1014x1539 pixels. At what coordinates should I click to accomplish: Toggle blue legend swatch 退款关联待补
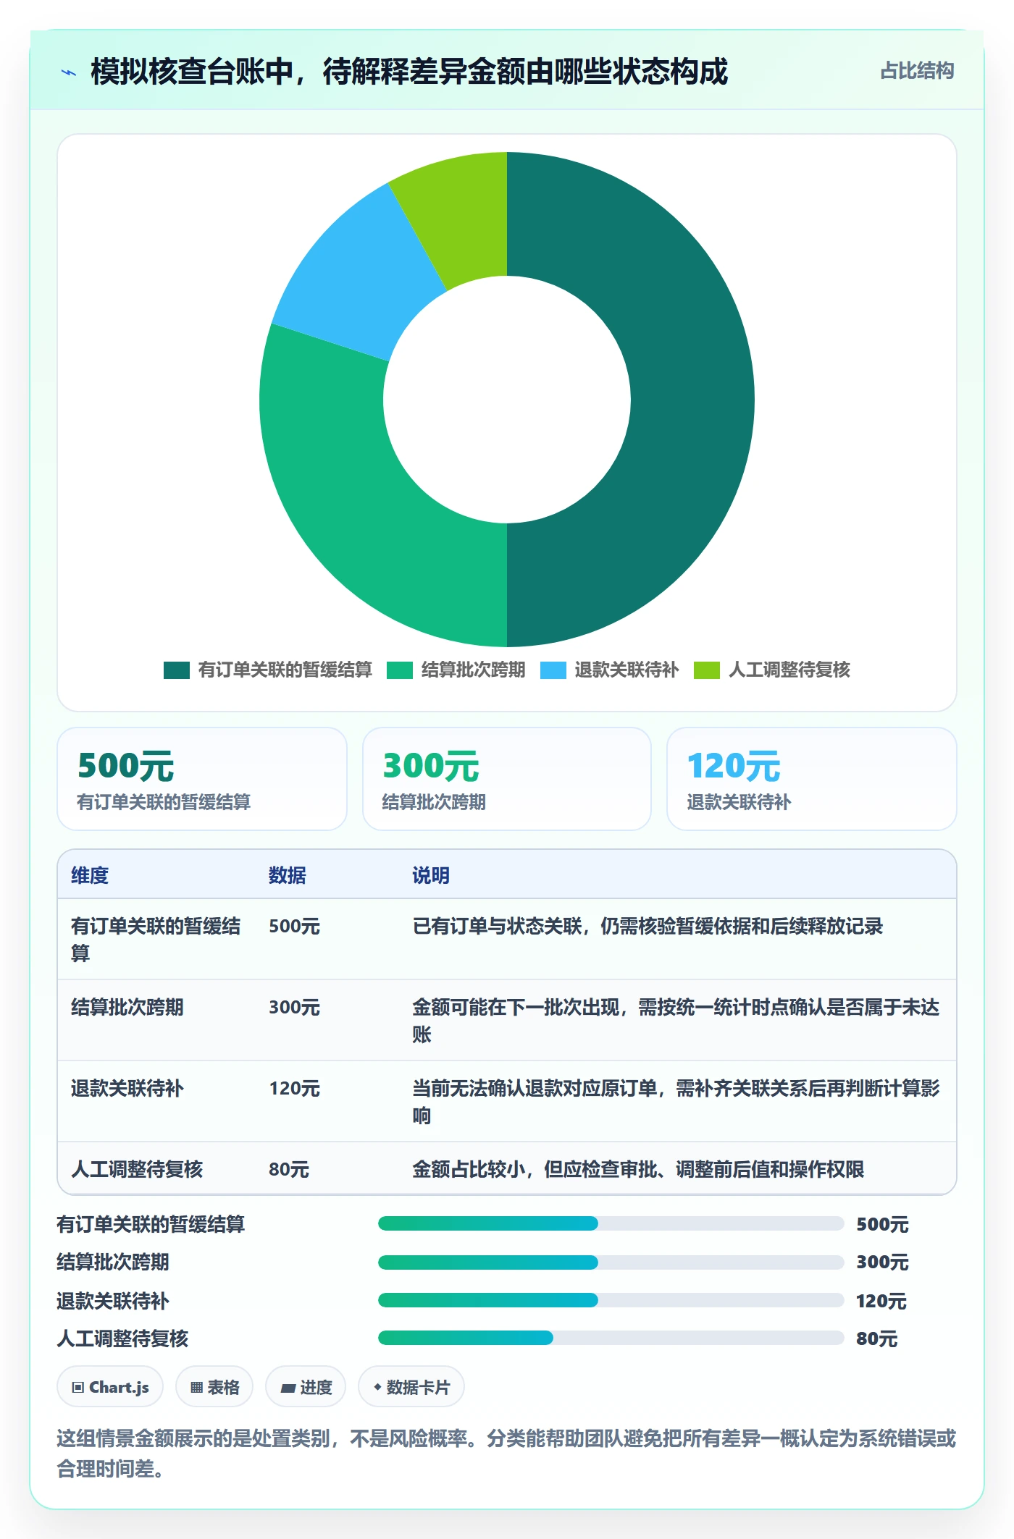[x=553, y=670]
